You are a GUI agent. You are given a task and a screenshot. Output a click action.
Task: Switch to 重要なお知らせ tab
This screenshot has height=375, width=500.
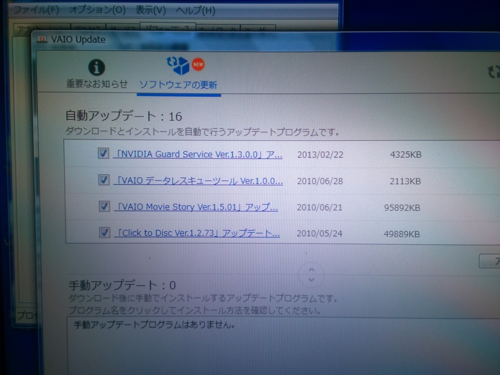[x=97, y=84]
